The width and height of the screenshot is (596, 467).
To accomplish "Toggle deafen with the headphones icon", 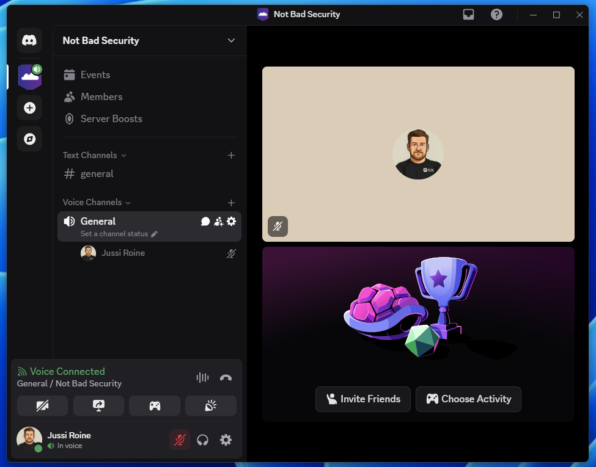I will pyautogui.click(x=202, y=440).
